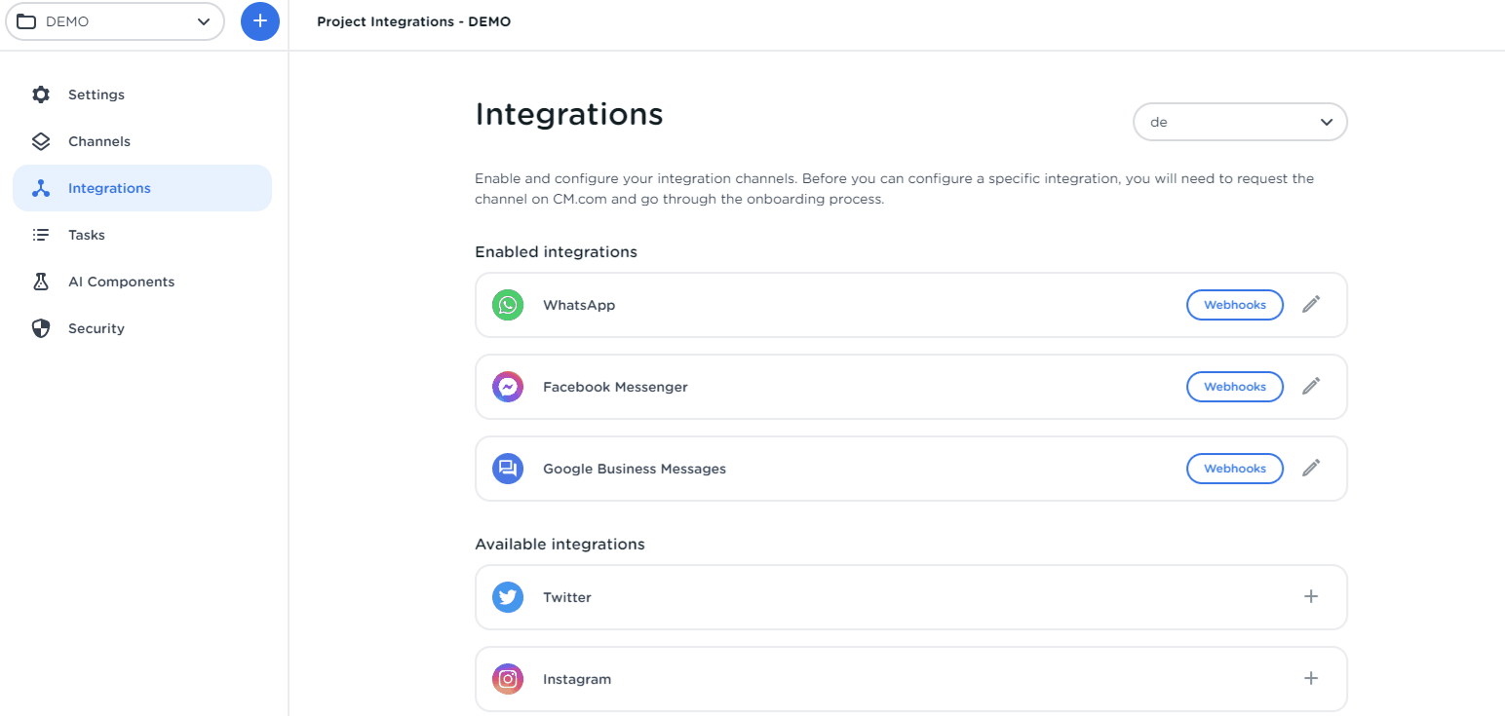The width and height of the screenshot is (1505, 716).
Task: Open Webhooks for WhatsApp
Action: coord(1234,305)
